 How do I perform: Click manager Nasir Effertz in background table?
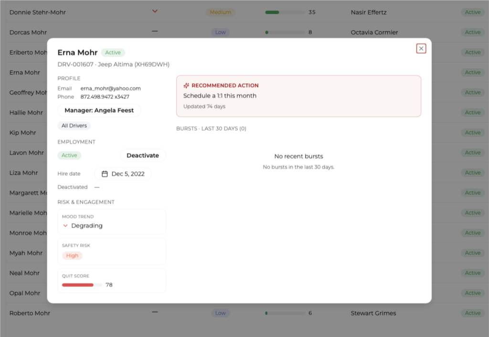point(369,12)
